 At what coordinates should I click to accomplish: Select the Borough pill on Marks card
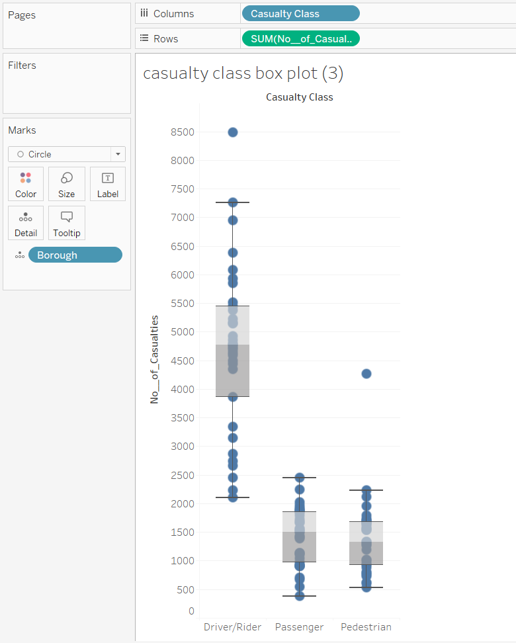tap(75, 255)
